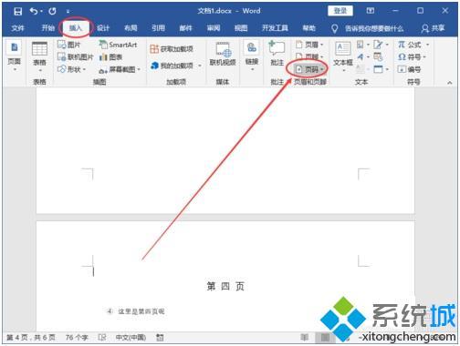
Task: Click the 这里是第四页呢 line
Action: pyautogui.click(x=141, y=311)
